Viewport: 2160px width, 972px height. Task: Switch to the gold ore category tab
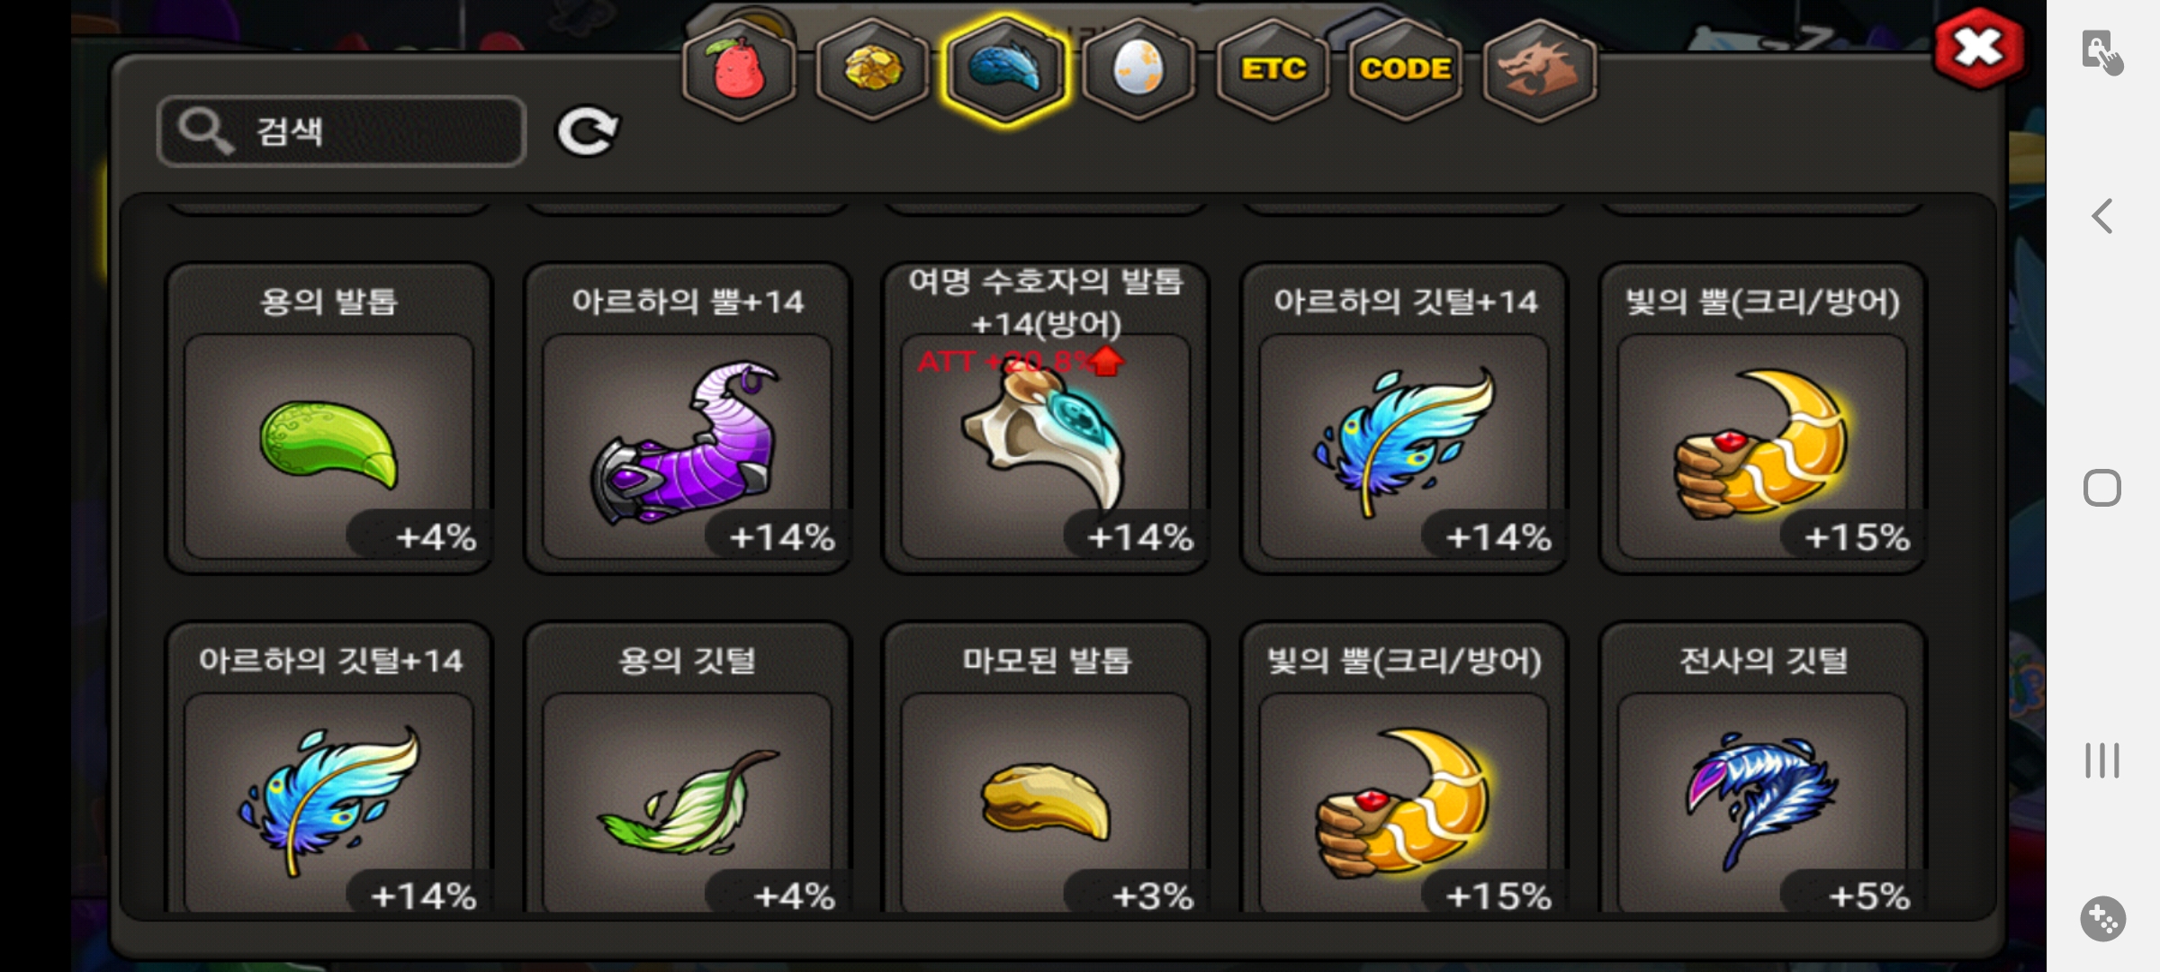(x=872, y=70)
